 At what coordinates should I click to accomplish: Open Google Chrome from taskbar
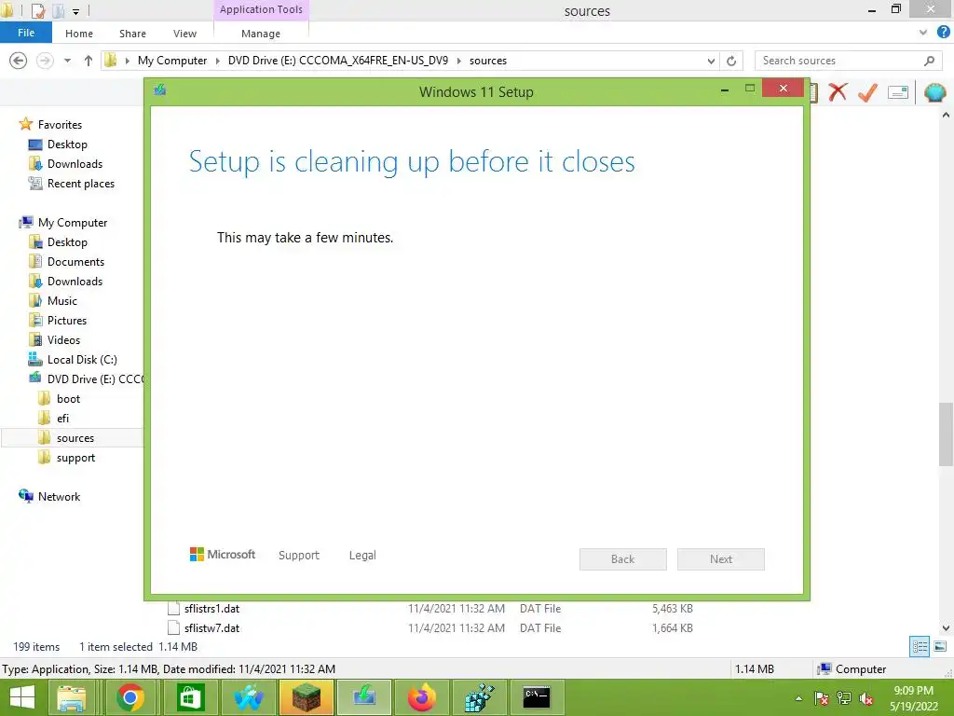[x=130, y=697]
